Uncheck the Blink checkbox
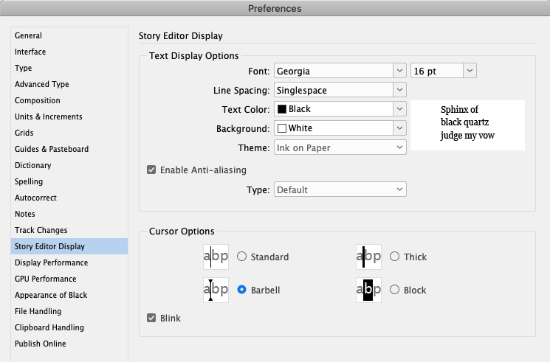Viewport: 550px width, 362px height. [x=151, y=318]
